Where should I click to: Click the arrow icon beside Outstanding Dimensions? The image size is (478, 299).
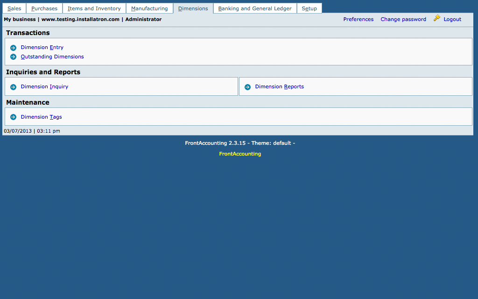(13, 57)
